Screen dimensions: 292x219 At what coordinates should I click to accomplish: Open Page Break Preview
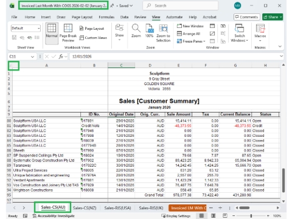tap(68, 33)
